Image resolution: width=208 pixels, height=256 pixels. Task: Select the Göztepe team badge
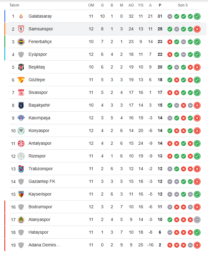(x=21, y=80)
